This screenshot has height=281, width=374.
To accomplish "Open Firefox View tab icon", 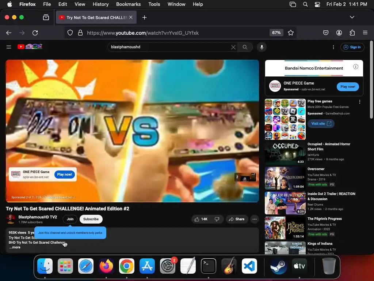I will pos(46,18).
